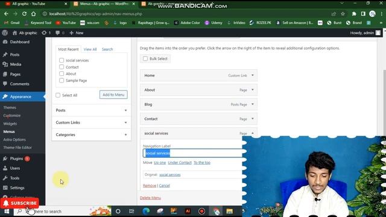The image size is (386, 217).
Task: Open Original social services link
Action: click(x=170, y=175)
